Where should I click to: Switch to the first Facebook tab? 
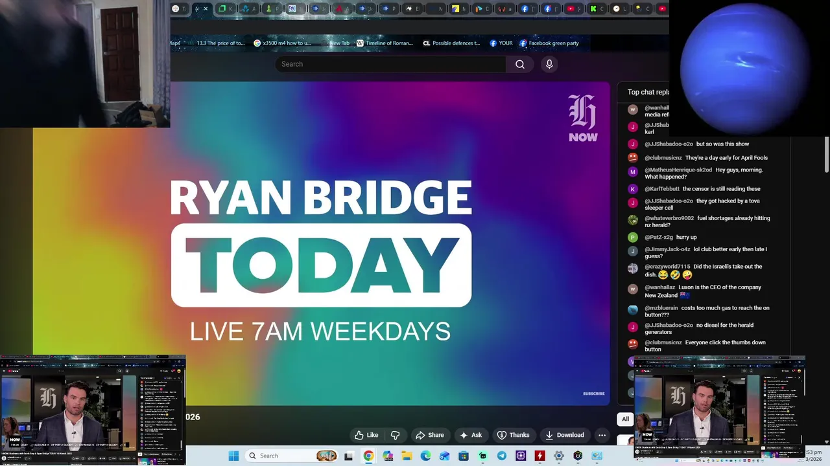tap(528, 8)
